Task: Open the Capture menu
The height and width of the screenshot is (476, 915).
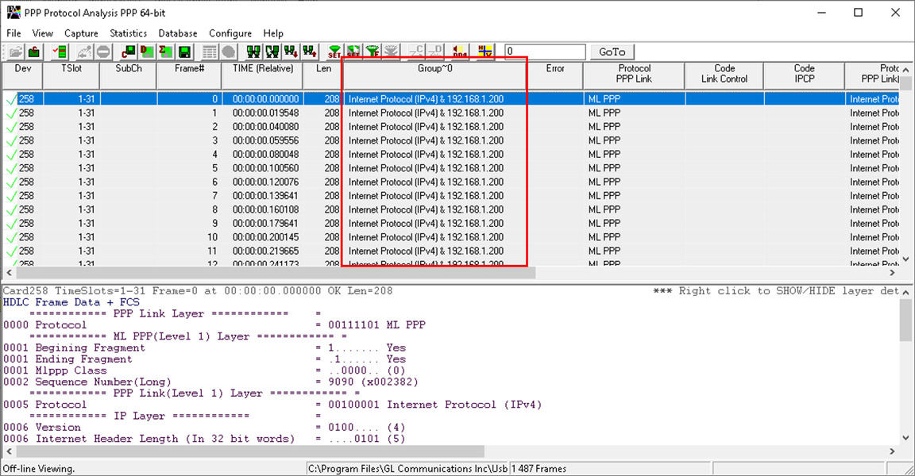Action: 81,33
